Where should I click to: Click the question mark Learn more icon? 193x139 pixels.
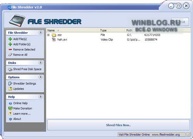point(10,114)
